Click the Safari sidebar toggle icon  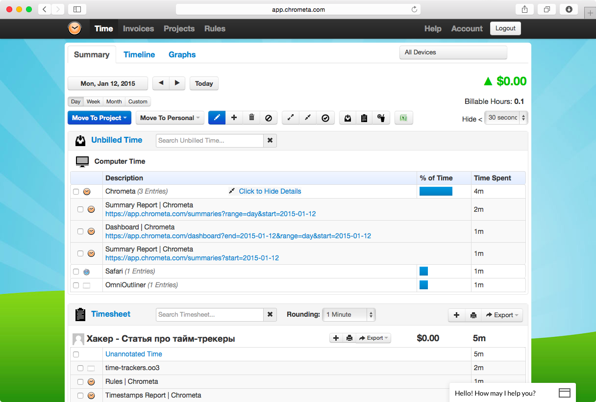77,9
